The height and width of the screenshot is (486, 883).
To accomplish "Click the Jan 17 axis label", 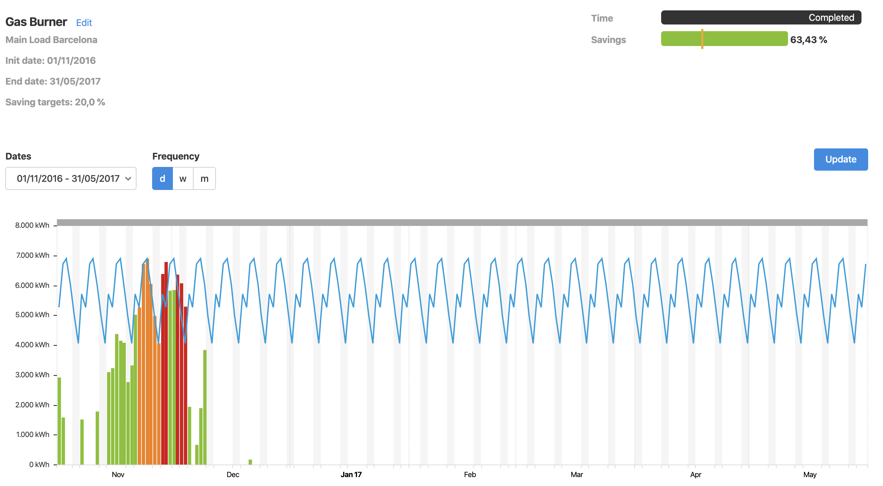I will tap(351, 474).
